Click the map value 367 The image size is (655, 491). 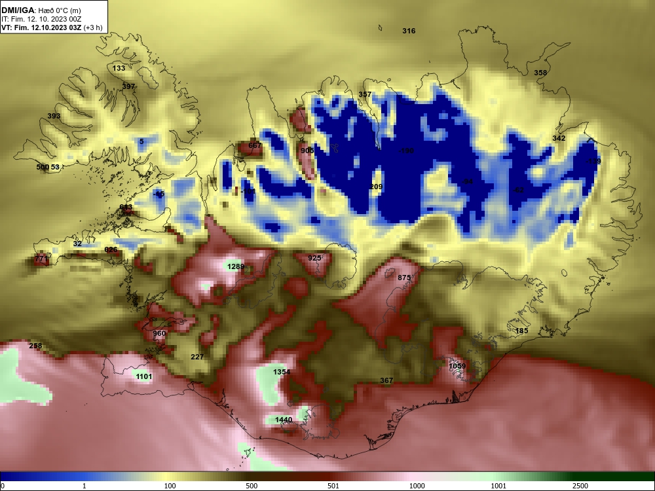[x=386, y=380]
